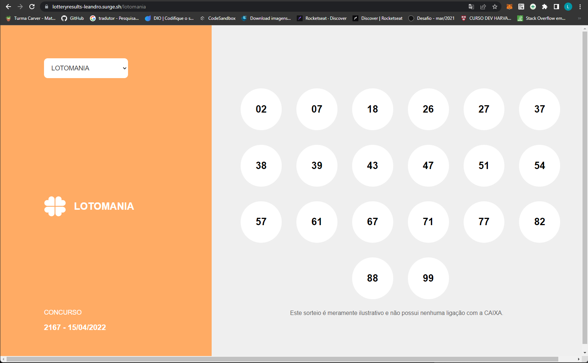Select the number ball 26
Screen dimensions: 588x363
428,109
